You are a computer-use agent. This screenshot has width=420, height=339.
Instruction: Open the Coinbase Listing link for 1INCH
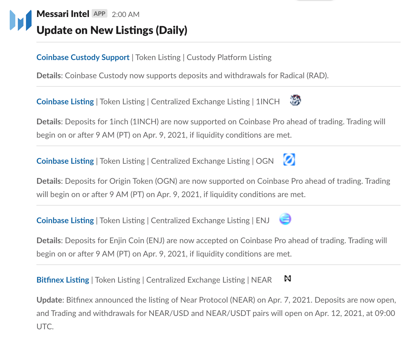tap(65, 102)
